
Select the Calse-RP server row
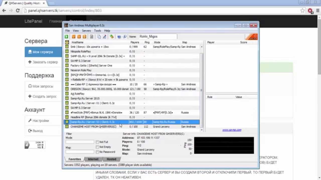pos(132,84)
